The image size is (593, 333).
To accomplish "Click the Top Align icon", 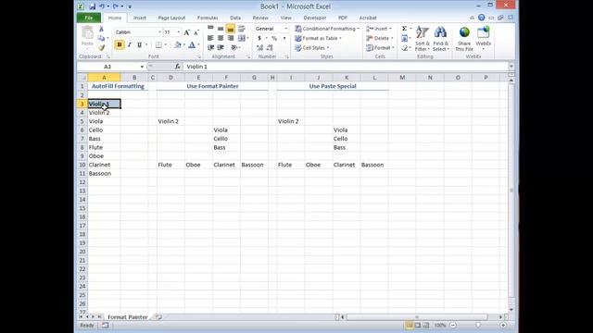I will coord(210,29).
